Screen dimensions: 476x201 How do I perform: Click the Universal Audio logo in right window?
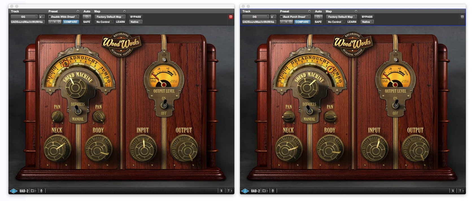click(x=245, y=191)
